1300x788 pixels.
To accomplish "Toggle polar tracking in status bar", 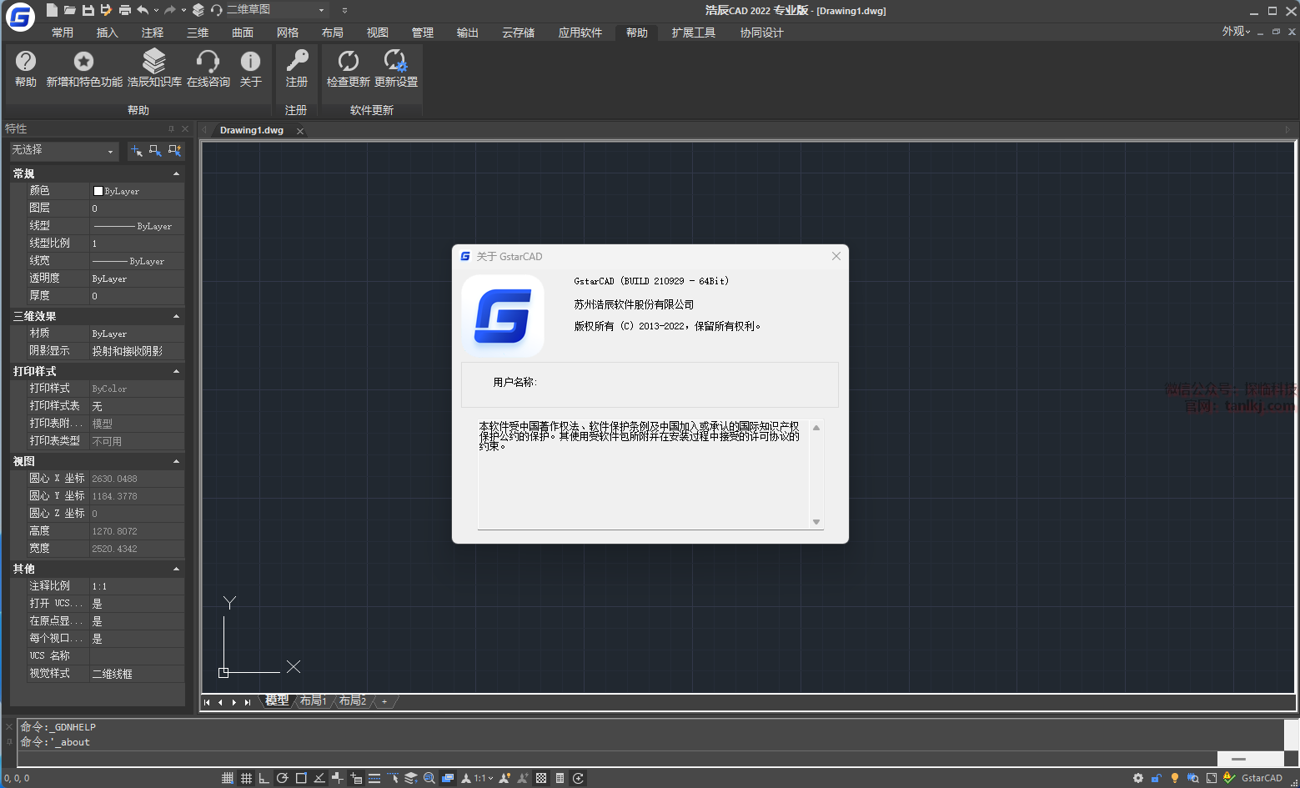I will point(283,778).
